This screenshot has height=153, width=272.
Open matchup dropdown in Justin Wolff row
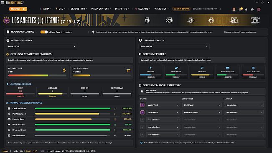[x=244, y=105]
